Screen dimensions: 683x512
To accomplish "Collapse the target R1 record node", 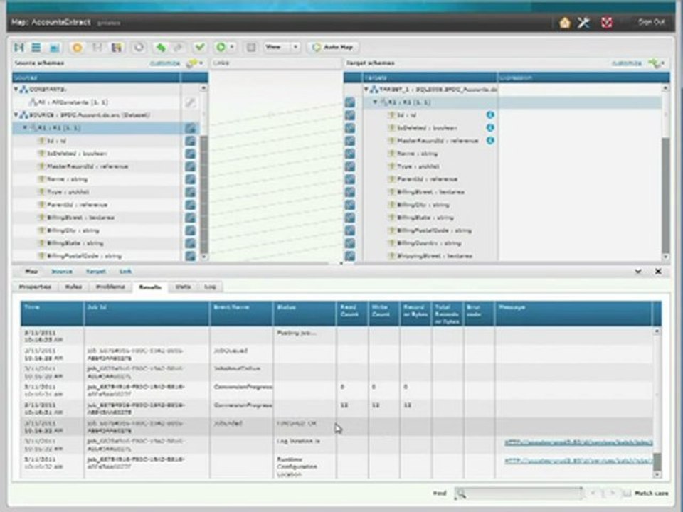I will [x=375, y=102].
